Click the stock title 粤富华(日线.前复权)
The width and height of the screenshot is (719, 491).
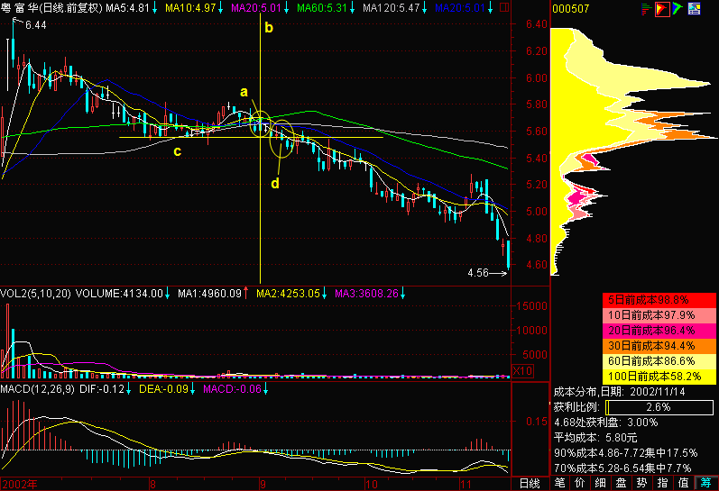click(51, 8)
